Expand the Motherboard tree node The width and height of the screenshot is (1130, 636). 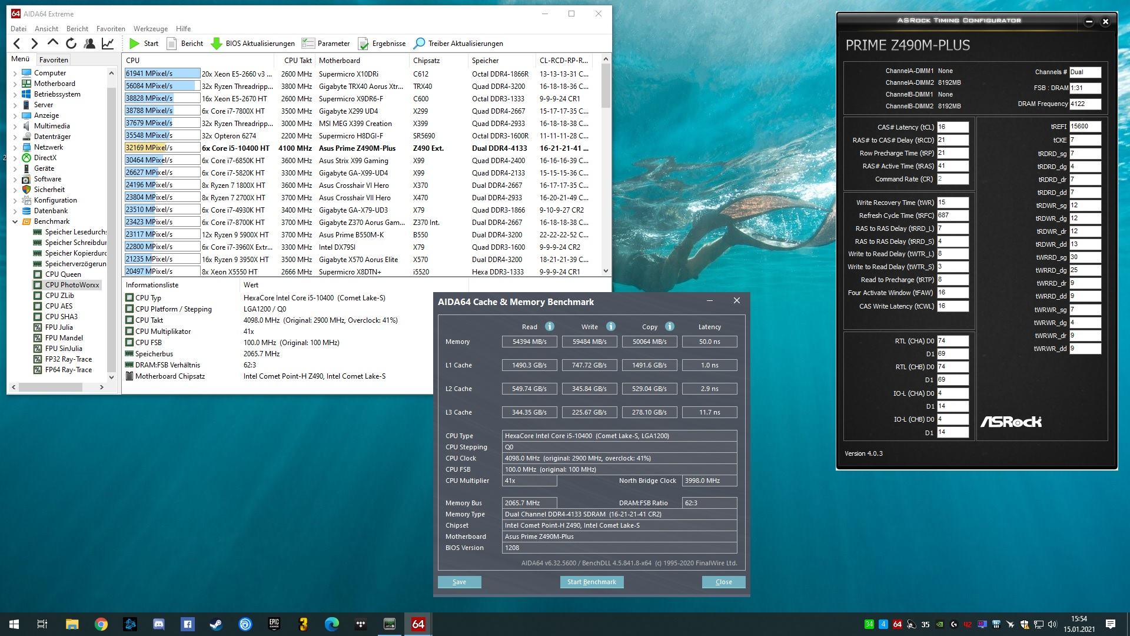click(15, 84)
